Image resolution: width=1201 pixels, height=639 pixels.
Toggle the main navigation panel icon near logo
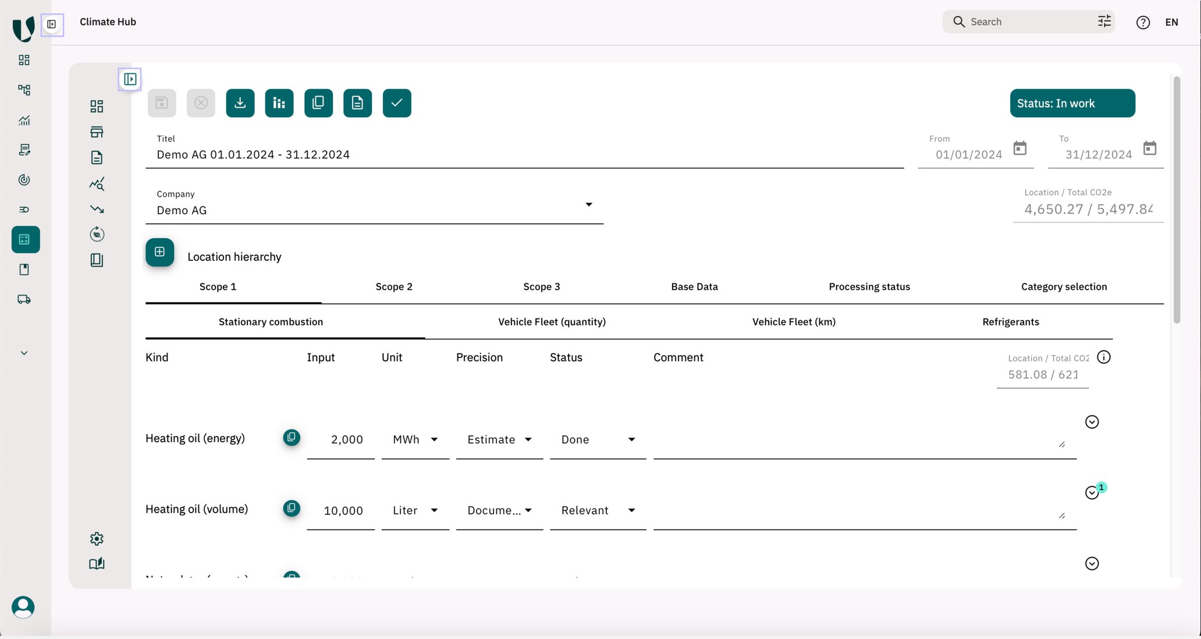(x=52, y=24)
